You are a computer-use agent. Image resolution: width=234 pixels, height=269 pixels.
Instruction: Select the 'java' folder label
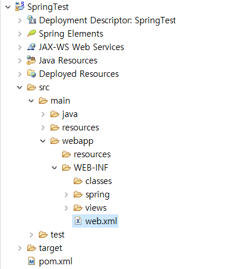(70, 114)
